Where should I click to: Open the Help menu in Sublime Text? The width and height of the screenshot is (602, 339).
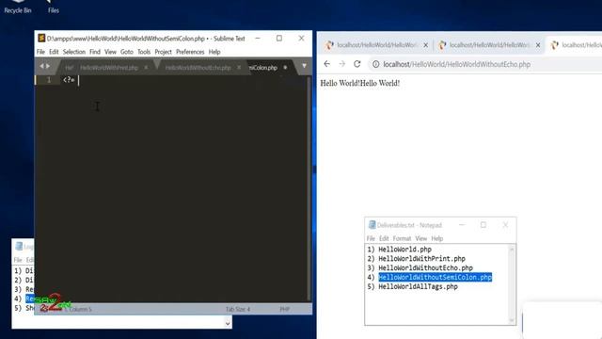click(214, 52)
